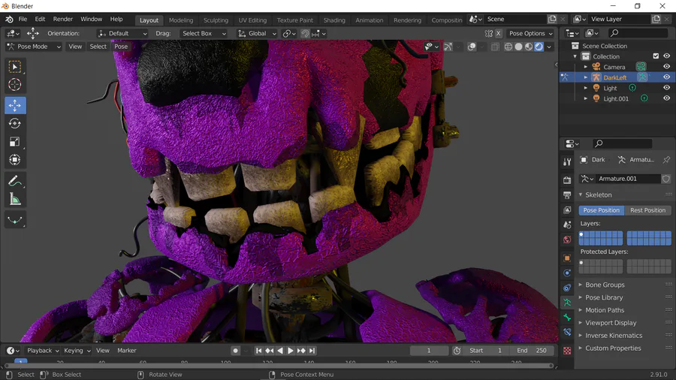Click the current frame number field
Viewport: 676px width, 380px height.
429,351
